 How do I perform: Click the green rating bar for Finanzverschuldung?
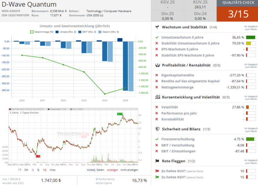[251, 139]
